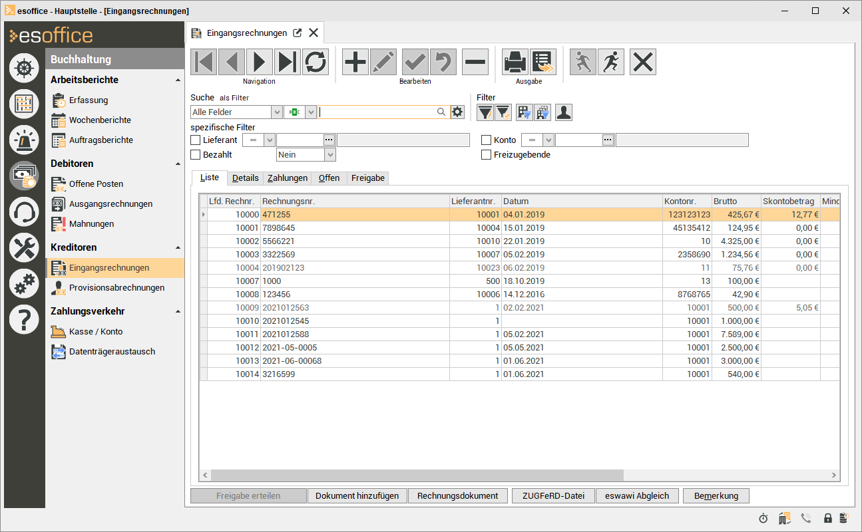Add a new invoice with plus icon
862x532 pixels.
pos(355,62)
